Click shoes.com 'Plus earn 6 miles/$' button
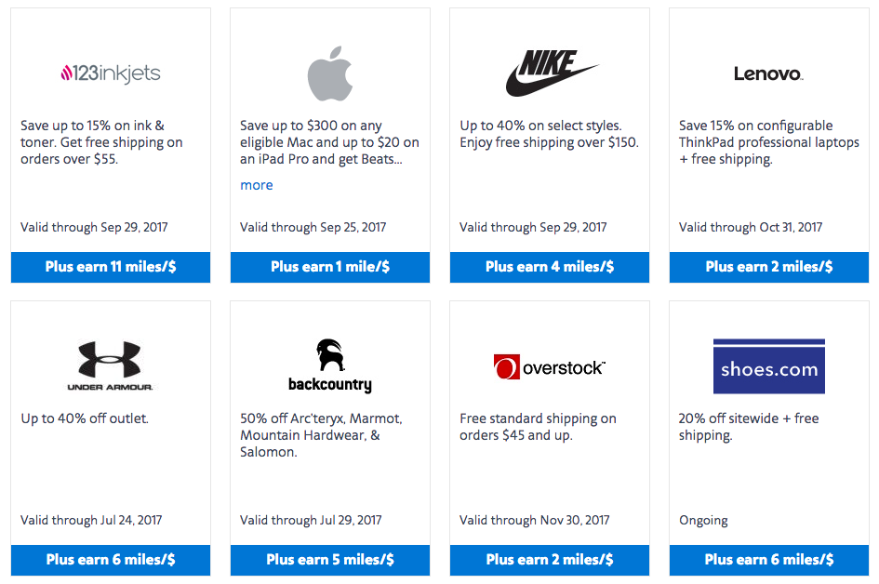 point(769,560)
